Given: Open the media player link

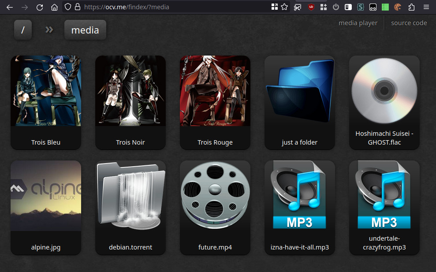Looking at the screenshot, I should point(358,23).
